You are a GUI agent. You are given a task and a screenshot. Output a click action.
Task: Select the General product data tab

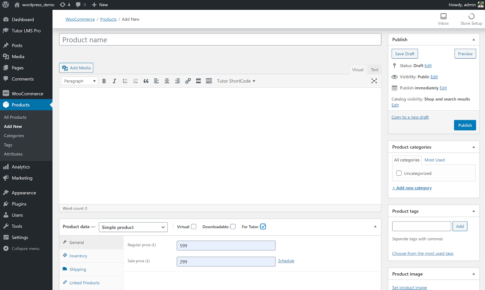coord(92,242)
